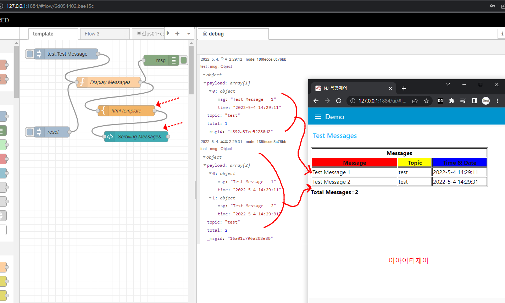
Task: Bookmark the dashboard page with star
Action: 426,101
